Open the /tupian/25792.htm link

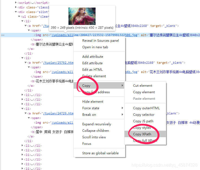(x=58, y=63)
